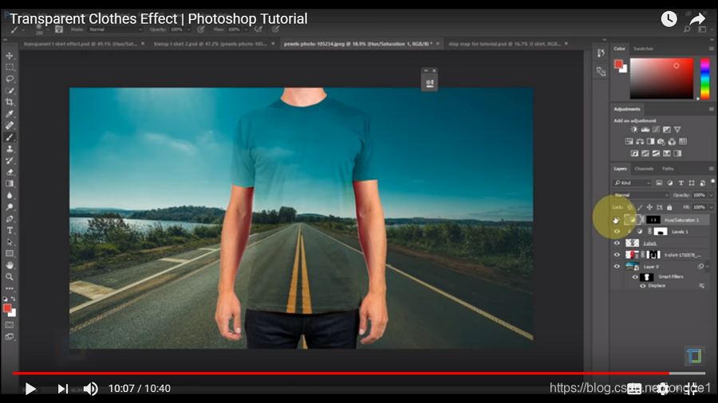718x403 pixels.
Task: Turn layer filtering on or off
Action: coord(712,182)
